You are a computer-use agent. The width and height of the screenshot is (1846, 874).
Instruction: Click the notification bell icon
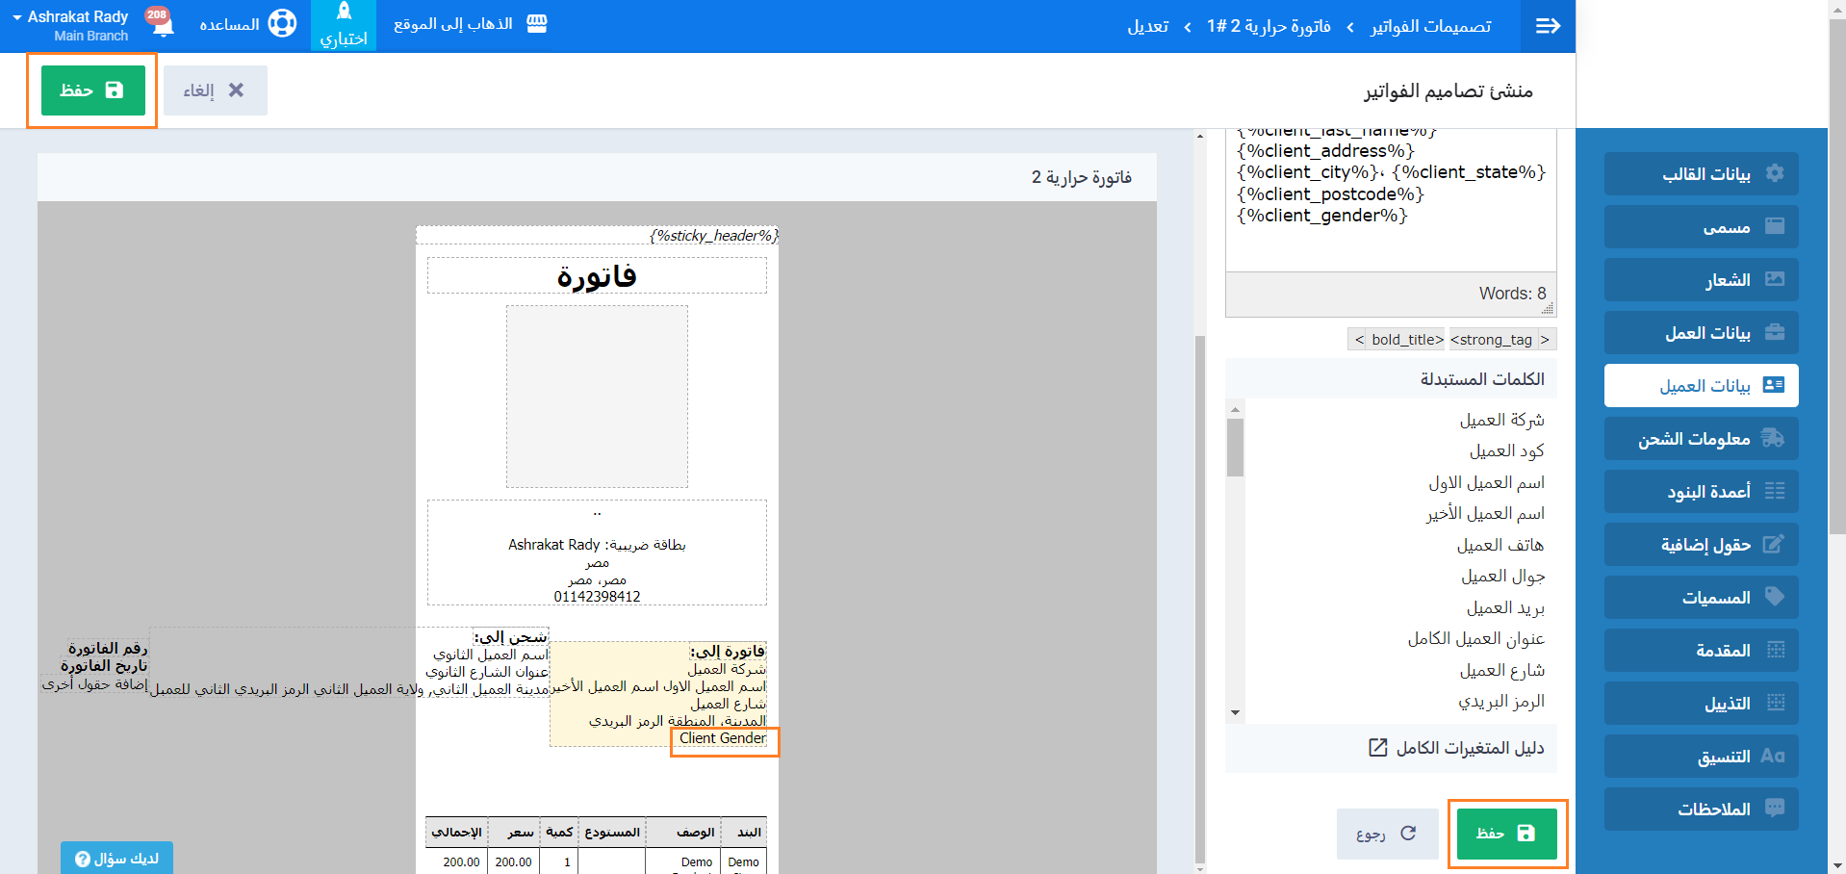163,25
